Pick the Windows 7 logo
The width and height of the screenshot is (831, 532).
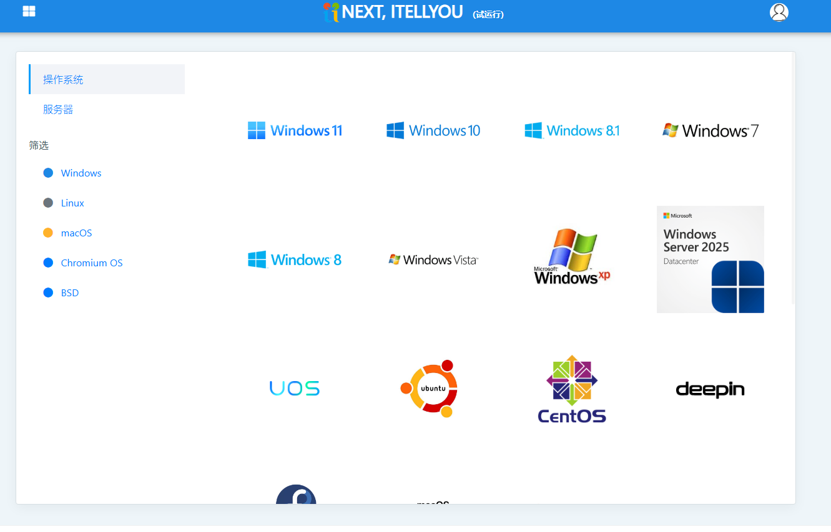pyautogui.click(x=711, y=130)
